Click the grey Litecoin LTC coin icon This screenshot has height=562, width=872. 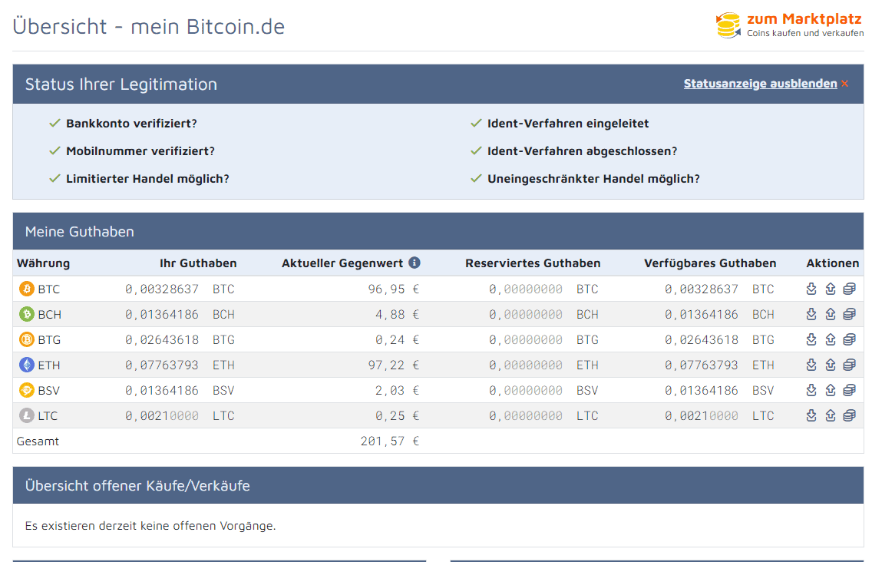coord(27,415)
